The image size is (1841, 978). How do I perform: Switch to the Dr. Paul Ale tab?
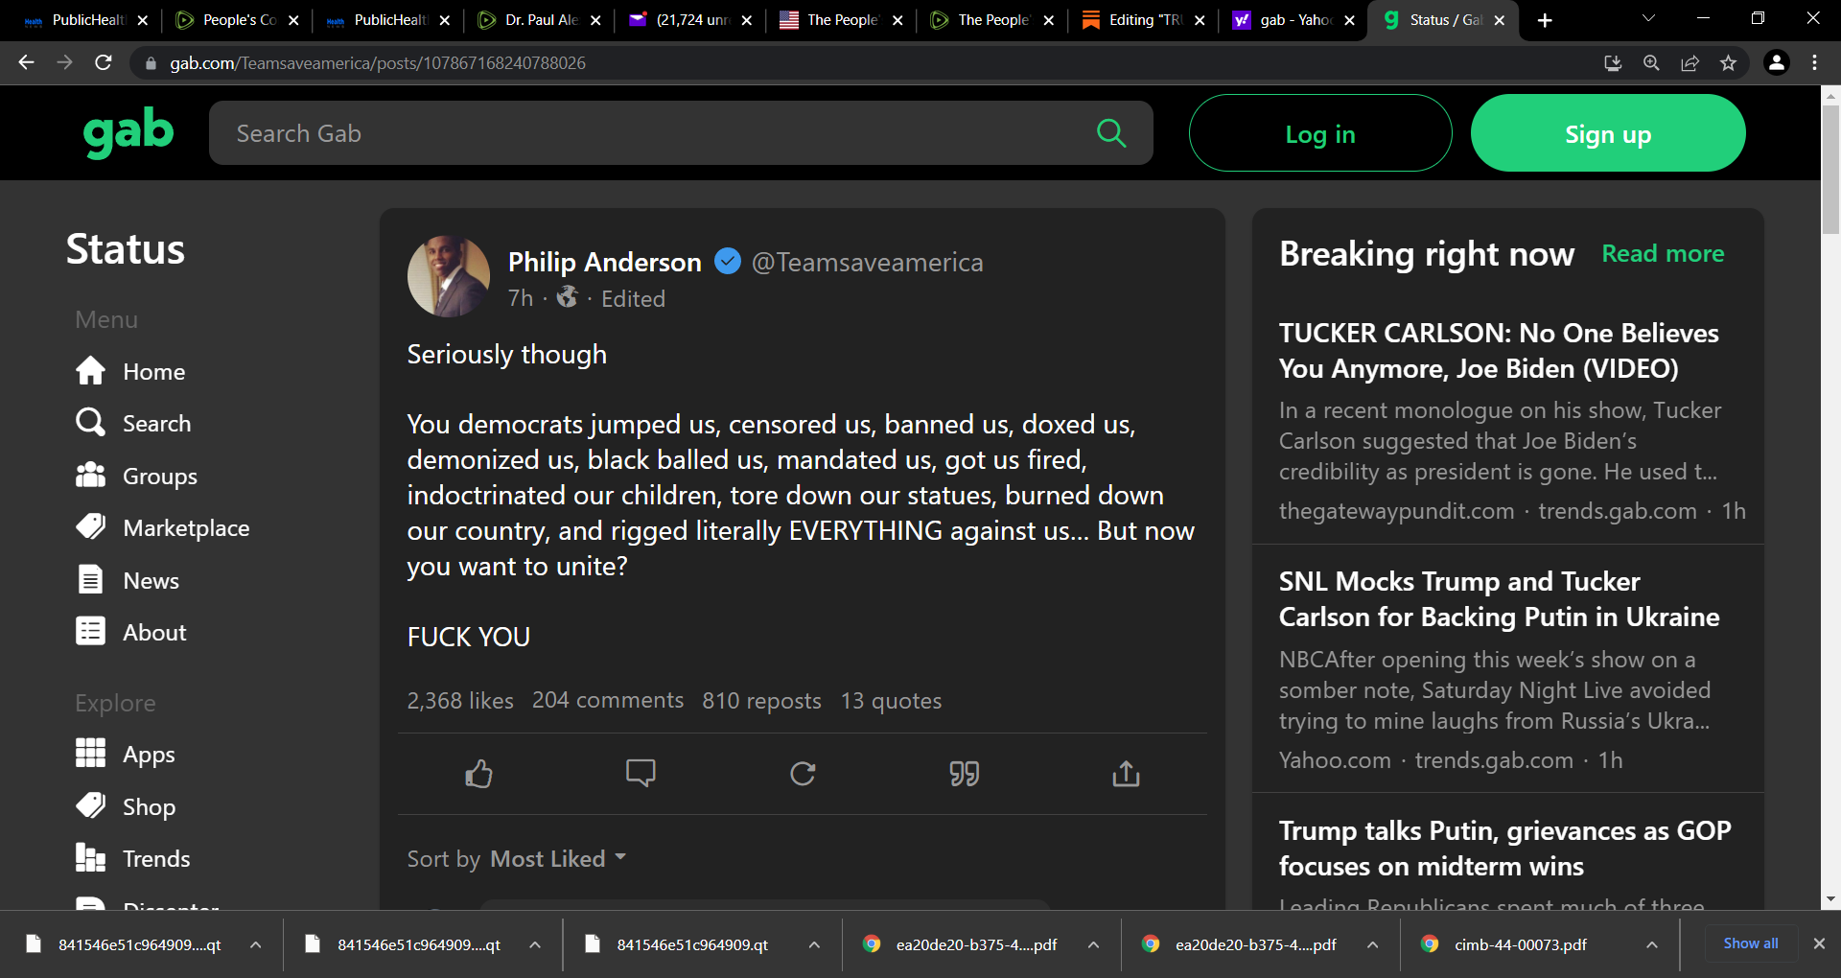point(540,20)
